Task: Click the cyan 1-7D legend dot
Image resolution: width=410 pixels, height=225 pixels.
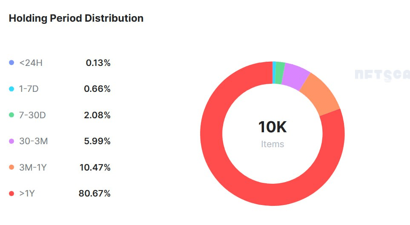Action: [11, 89]
